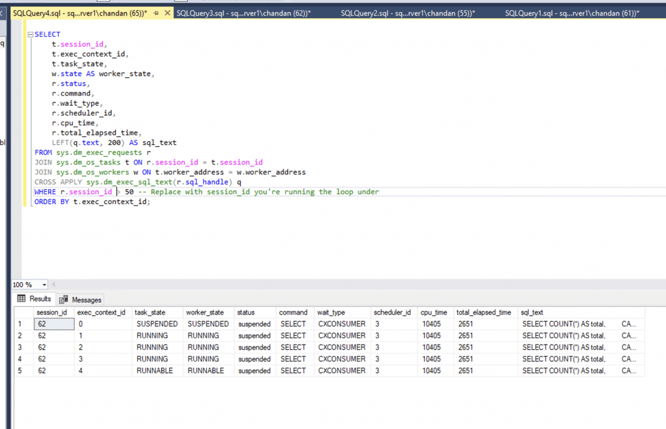Screen dimensions: 666x429
Task: Click the session_id column header
Action: 51,312
